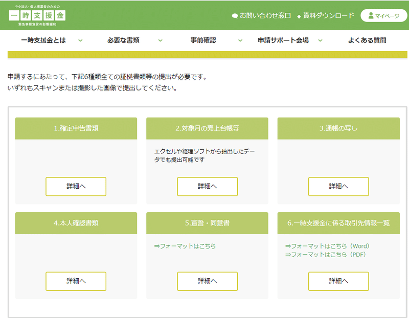
Task: Click the 5.宣誓・同意書 card header
Action: pyautogui.click(x=207, y=223)
